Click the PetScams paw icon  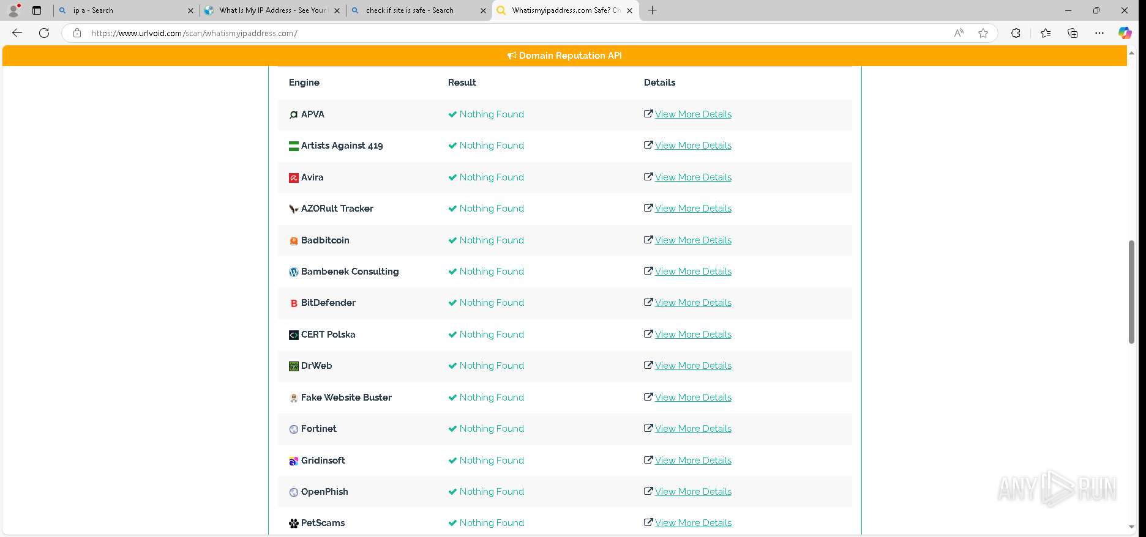point(294,524)
